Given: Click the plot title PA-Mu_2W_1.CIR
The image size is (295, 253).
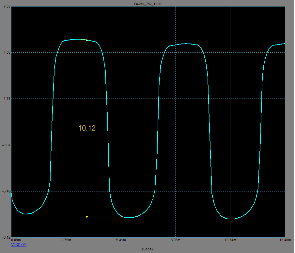Looking at the screenshot, I should coord(147,4).
